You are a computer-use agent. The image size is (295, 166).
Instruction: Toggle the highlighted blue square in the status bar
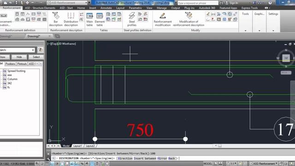click(92, 164)
